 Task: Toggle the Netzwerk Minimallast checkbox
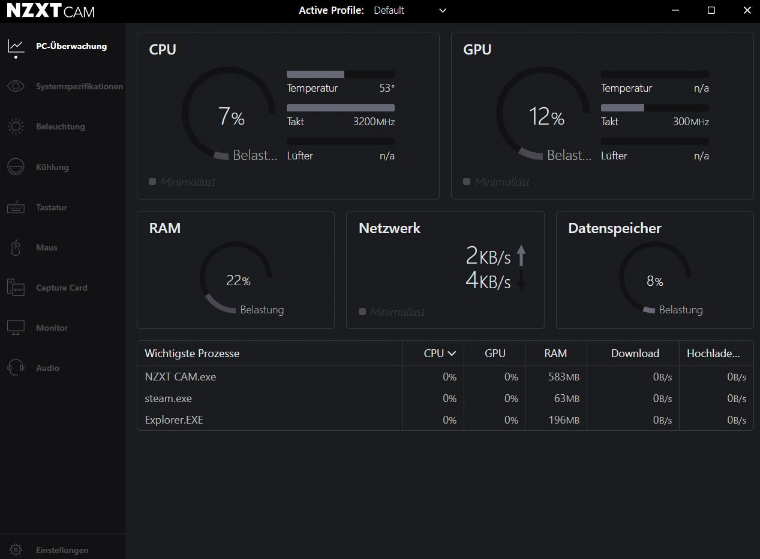coord(362,312)
